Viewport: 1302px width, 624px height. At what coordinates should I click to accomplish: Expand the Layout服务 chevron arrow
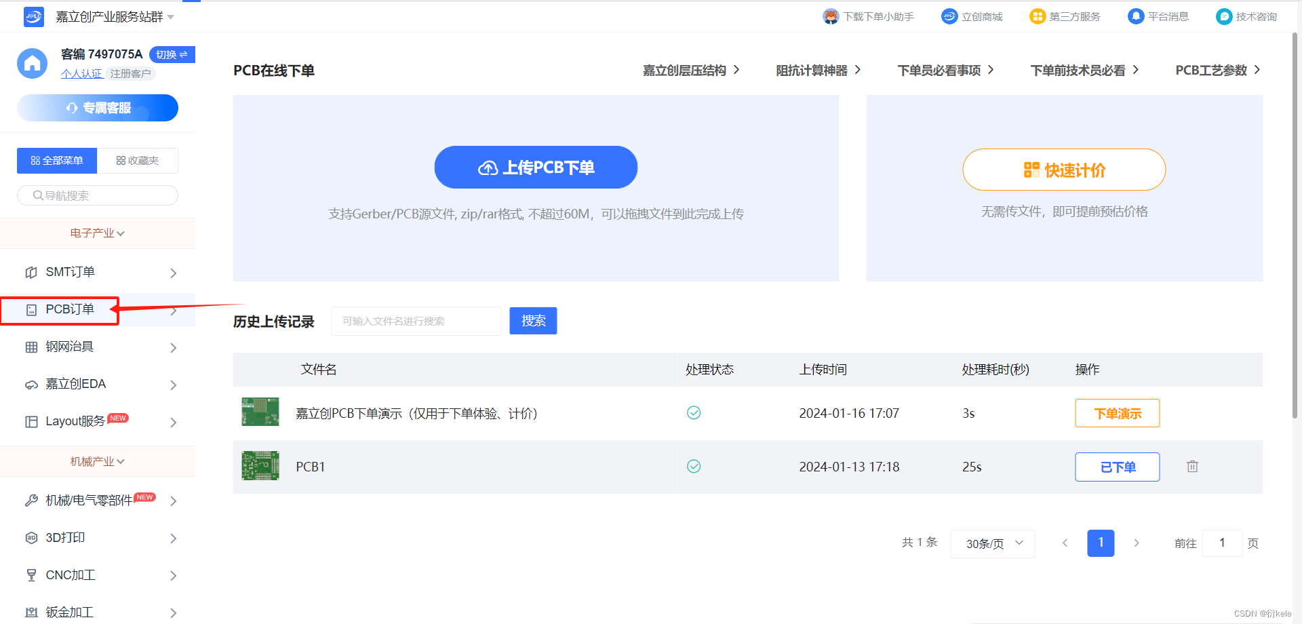[x=174, y=422]
